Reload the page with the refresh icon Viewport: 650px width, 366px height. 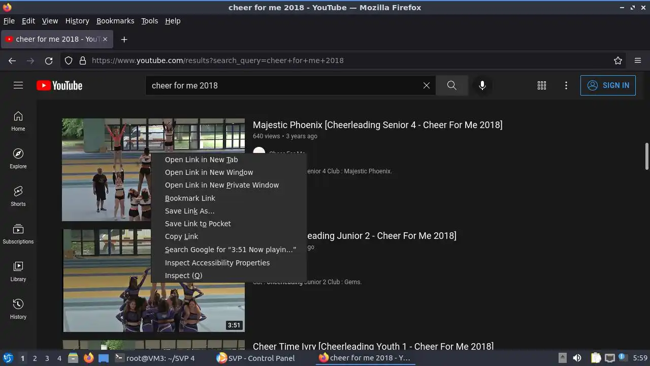(49, 60)
